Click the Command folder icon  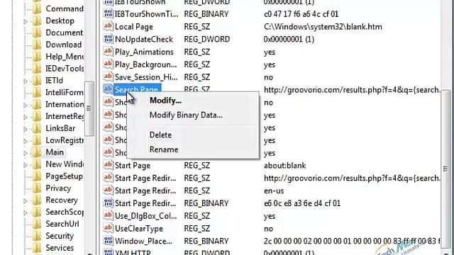click(37, 8)
